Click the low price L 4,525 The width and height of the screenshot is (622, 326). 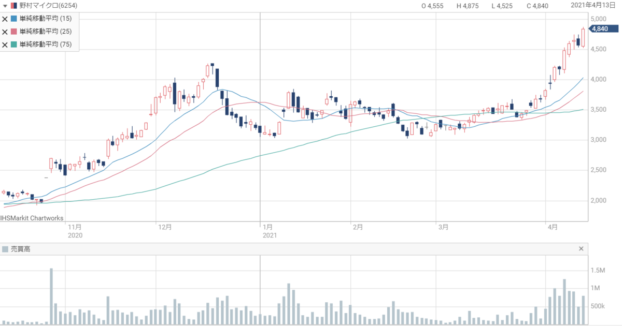503,6
